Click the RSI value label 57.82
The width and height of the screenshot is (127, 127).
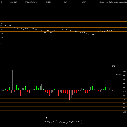point(117,29)
